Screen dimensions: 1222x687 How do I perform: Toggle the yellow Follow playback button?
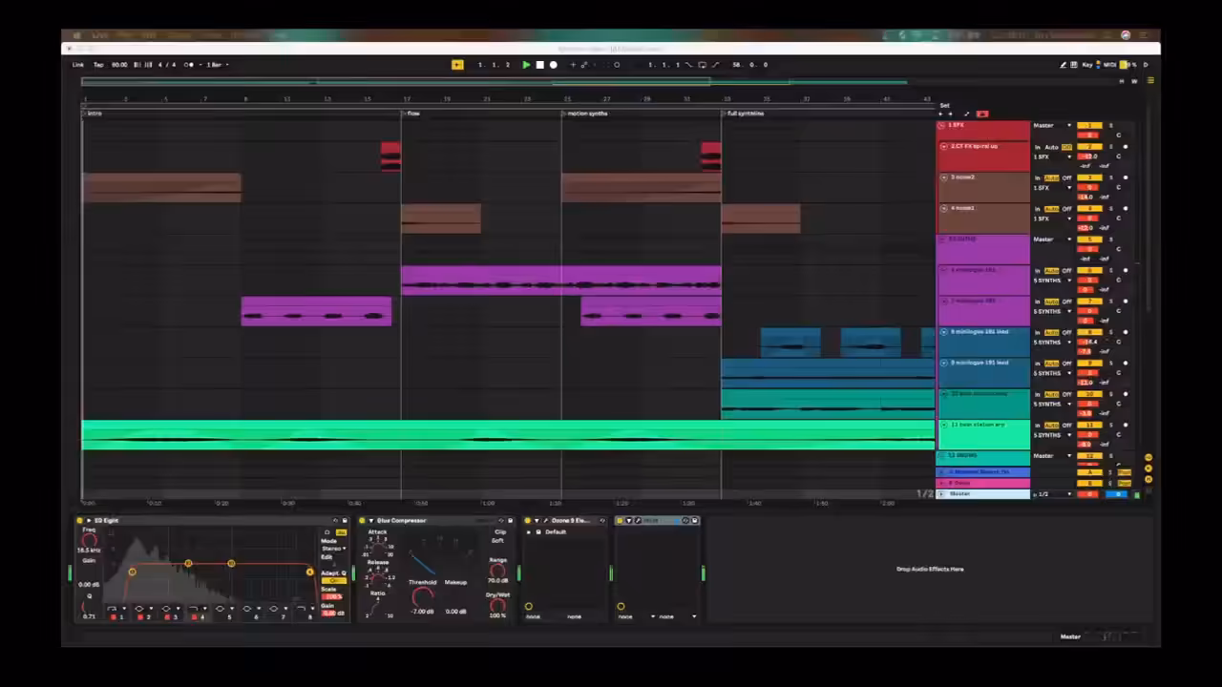point(457,65)
